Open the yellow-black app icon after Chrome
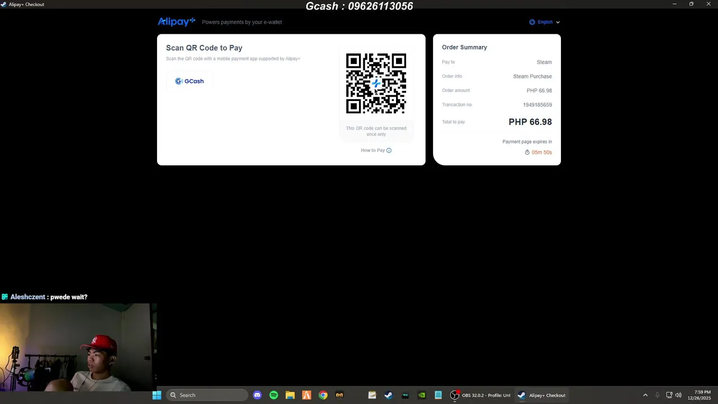This screenshot has height=404, width=718. pos(339,395)
